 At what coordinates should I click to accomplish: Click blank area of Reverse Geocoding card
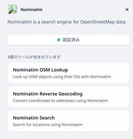[x=119, y=94]
